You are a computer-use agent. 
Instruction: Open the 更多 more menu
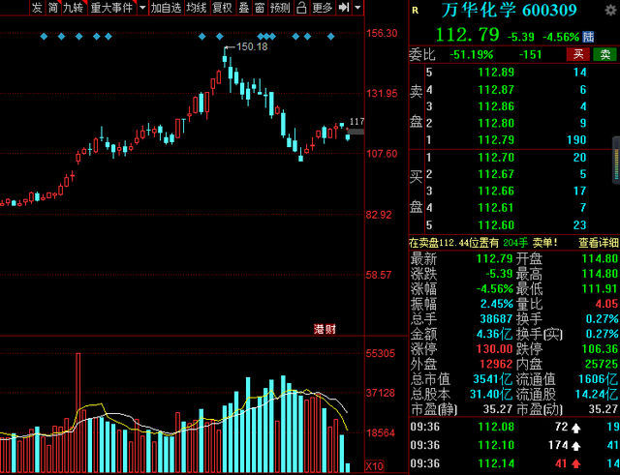coord(322,8)
